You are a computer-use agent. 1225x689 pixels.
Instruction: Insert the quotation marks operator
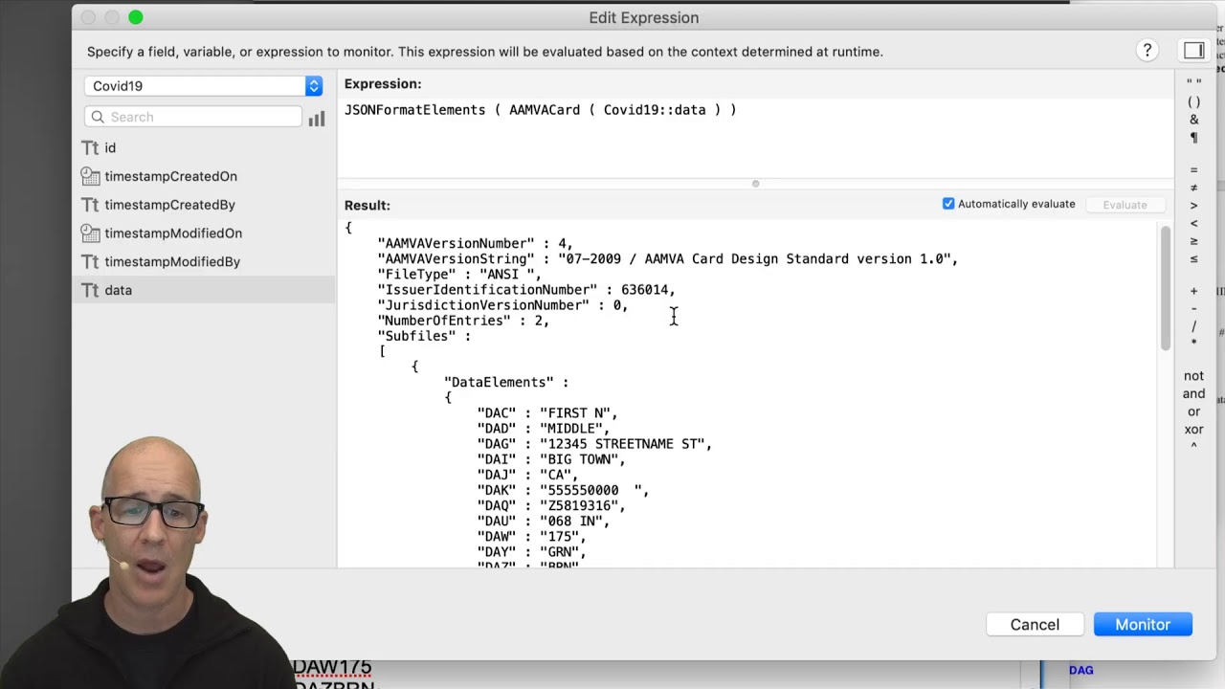point(1193,84)
